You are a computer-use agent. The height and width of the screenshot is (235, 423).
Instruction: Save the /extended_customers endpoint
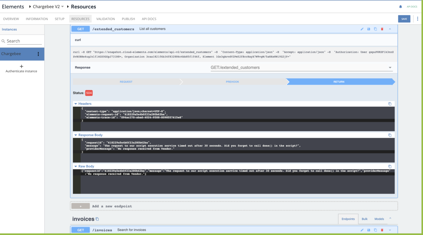[x=369, y=29]
